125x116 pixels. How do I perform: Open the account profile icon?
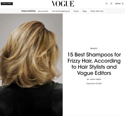tap(111, 4)
